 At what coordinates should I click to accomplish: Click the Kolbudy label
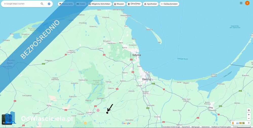(132, 91)
